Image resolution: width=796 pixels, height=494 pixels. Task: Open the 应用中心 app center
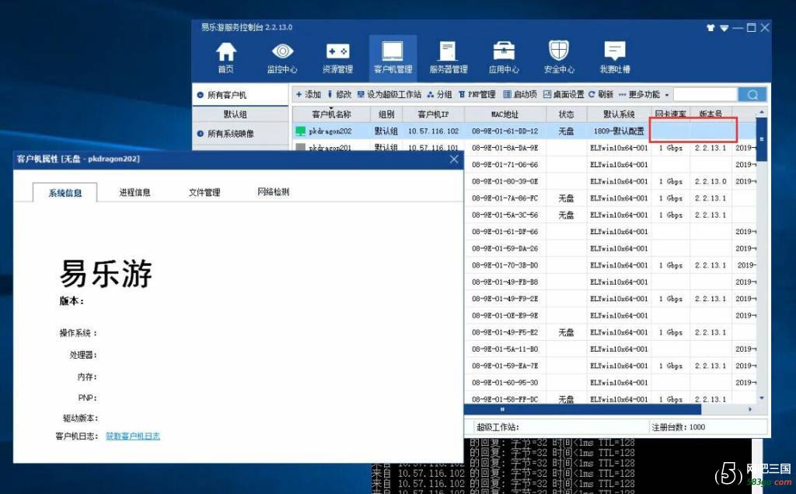tap(504, 58)
